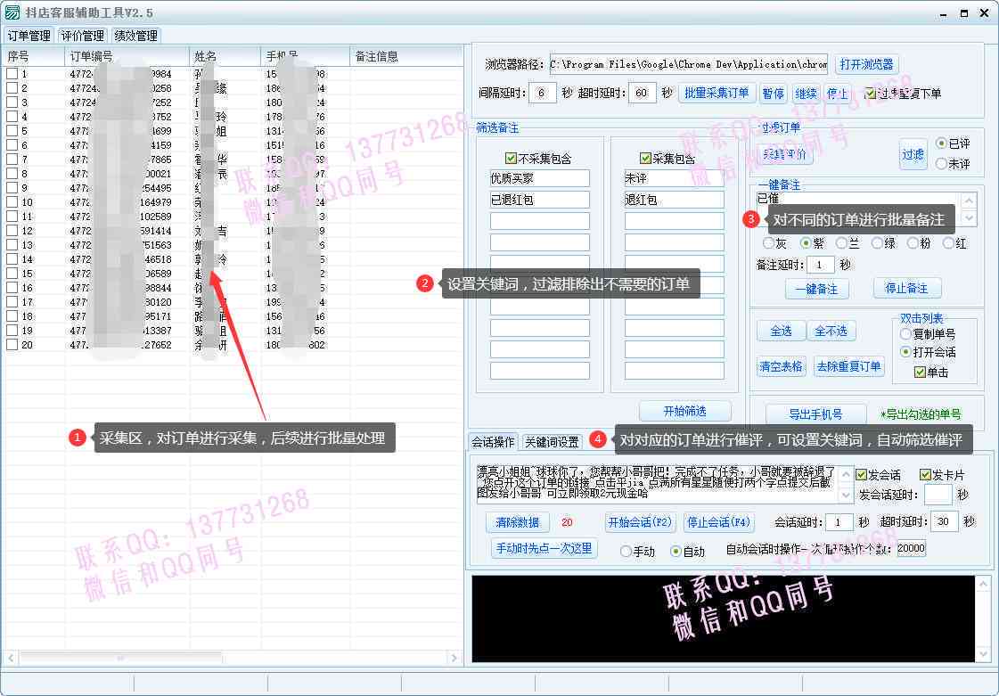Start 批量采集订单 collection

[716, 93]
